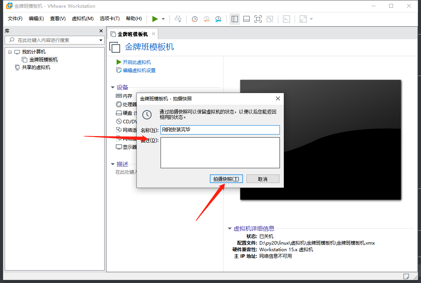Click the stretch guest display icon

(303, 19)
